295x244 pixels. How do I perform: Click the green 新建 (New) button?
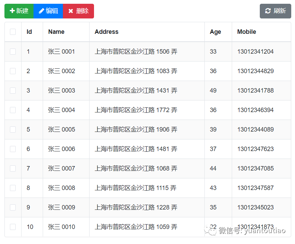(x=19, y=11)
